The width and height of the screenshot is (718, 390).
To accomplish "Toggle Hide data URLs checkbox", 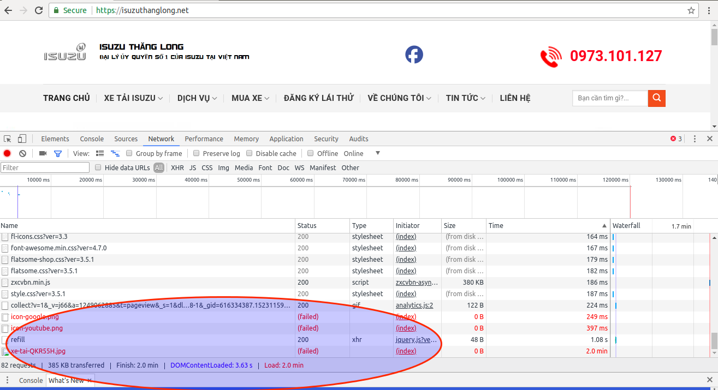I will tap(98, 167).
